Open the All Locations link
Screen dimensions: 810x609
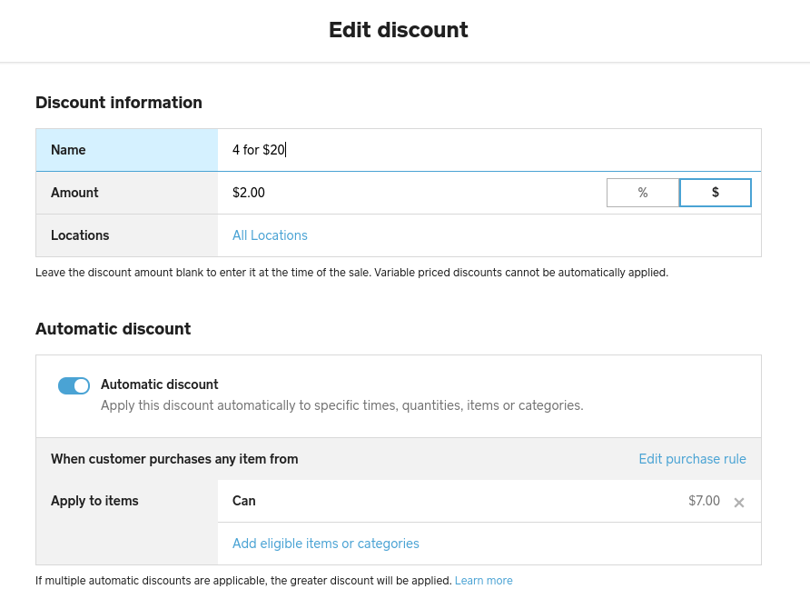click(270, 235)
